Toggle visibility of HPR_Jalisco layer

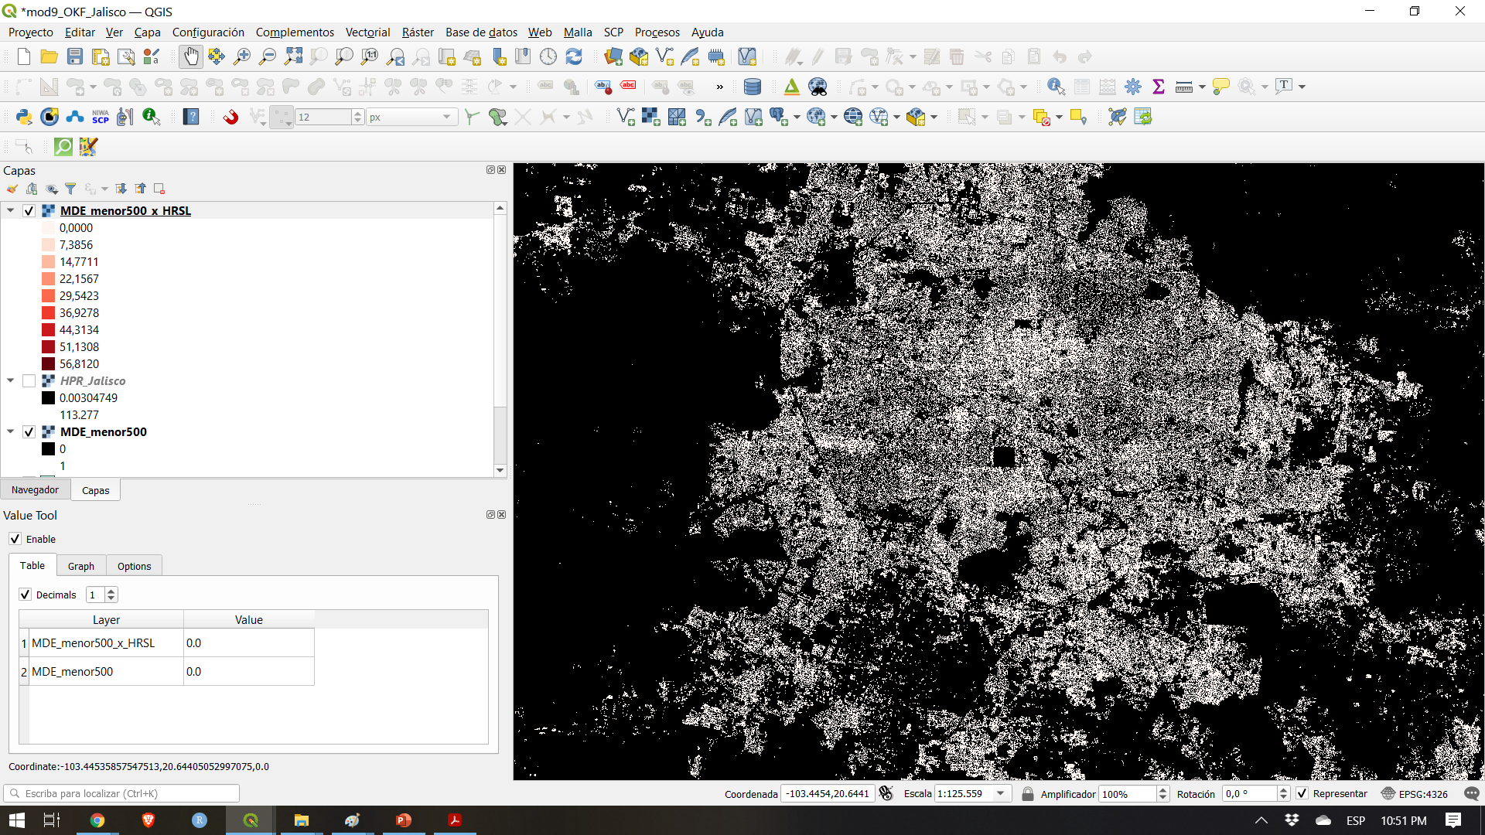tap(29, 380)
